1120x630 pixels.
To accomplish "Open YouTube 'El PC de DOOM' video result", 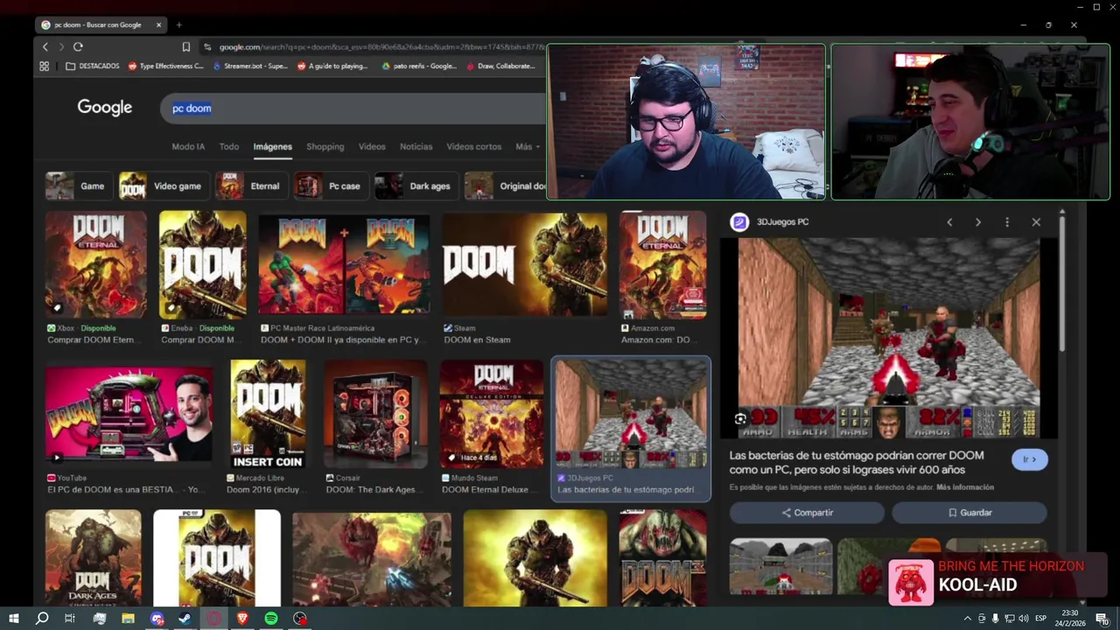I will click(129, 414).
